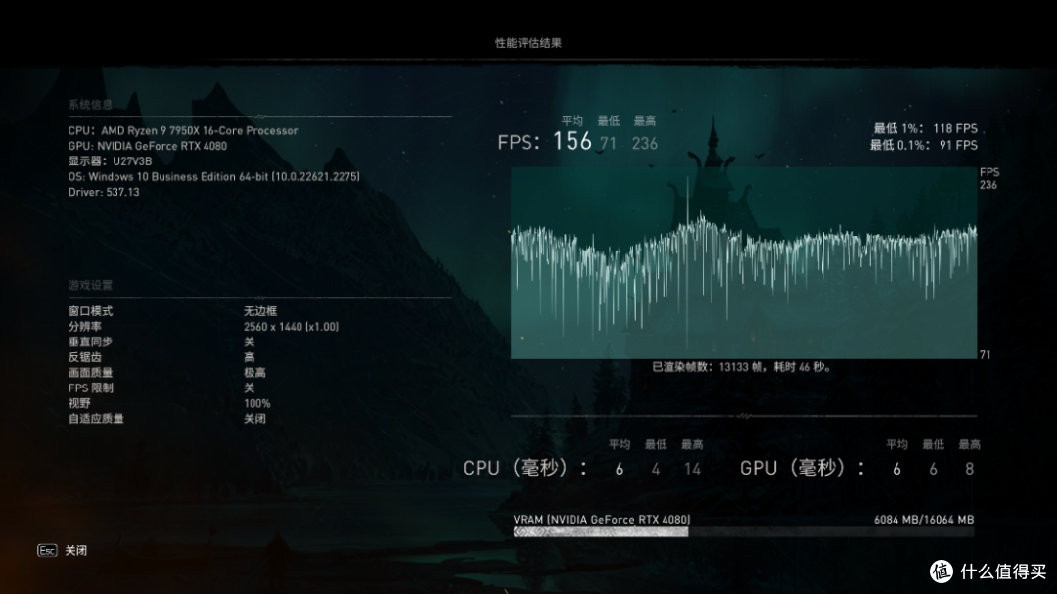
Task: Click the 画面质量 setting label
Action: point(90,373)
